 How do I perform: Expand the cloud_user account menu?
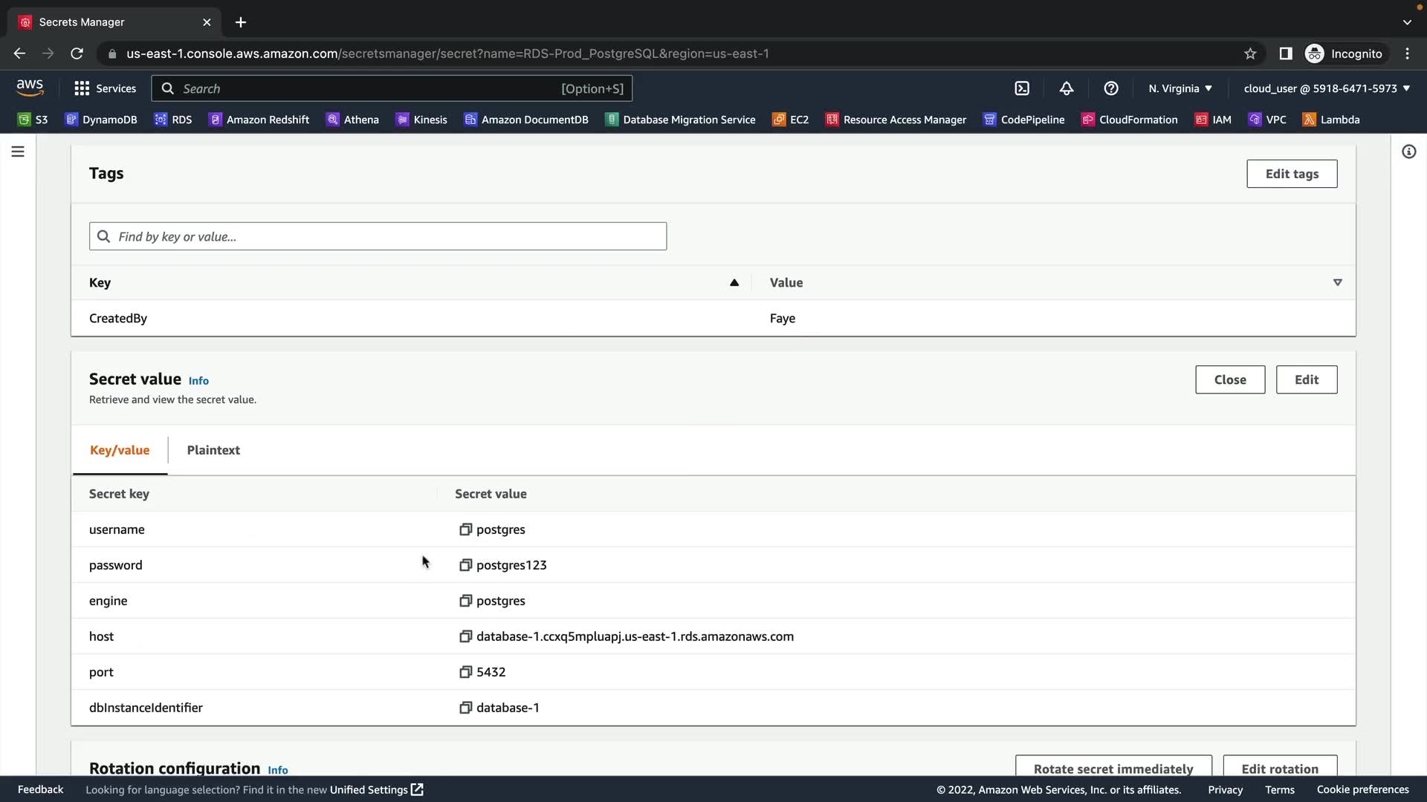pyautogui.click(x=1327, y=88)
